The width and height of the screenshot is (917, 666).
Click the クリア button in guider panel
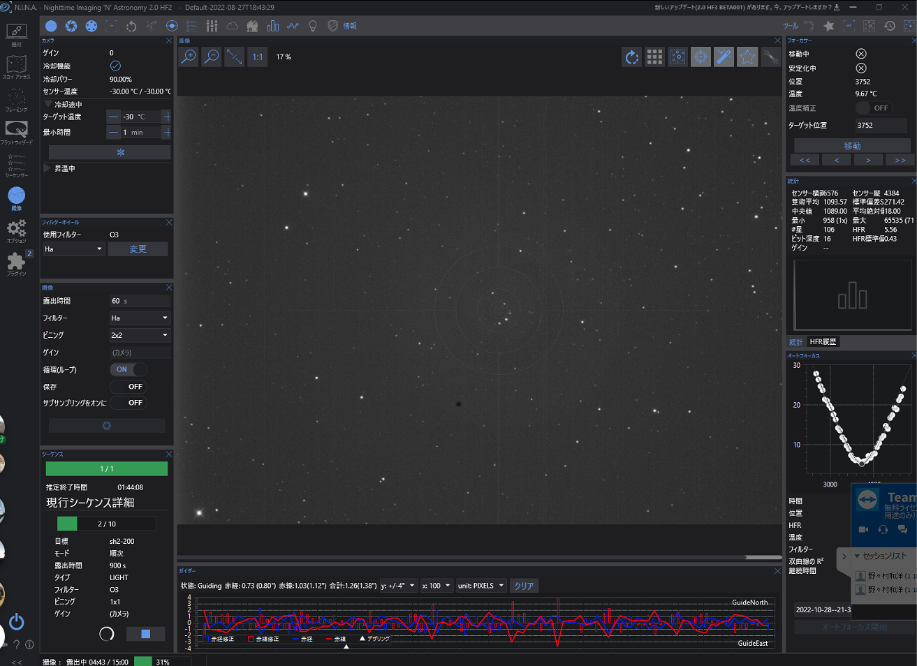tap(524, 586)
